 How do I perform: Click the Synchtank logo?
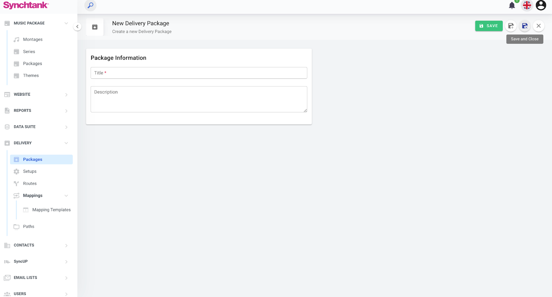[x=26, y=5]
